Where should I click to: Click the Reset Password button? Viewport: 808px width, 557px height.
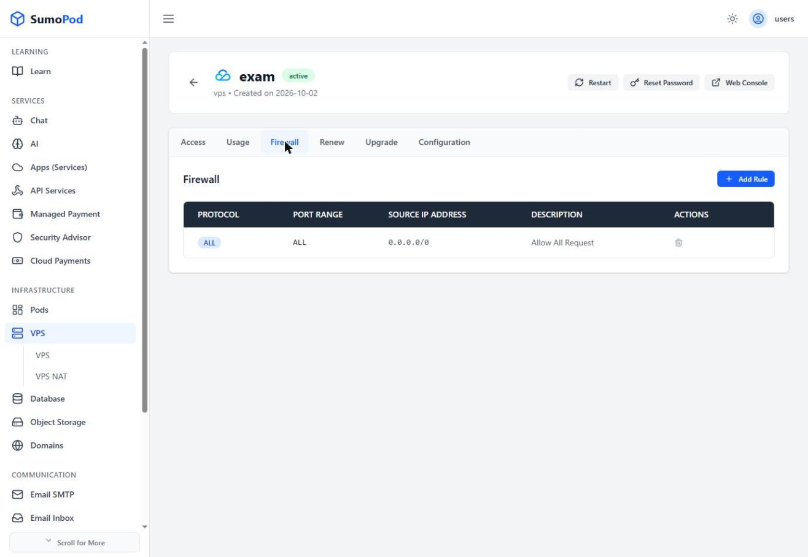tap(661, 83)
